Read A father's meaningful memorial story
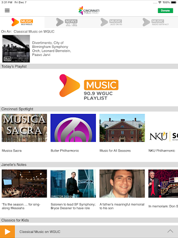Image resolution: width=178 pixels, height=238 pixels. pyautogui.click(x=122, y=190)
